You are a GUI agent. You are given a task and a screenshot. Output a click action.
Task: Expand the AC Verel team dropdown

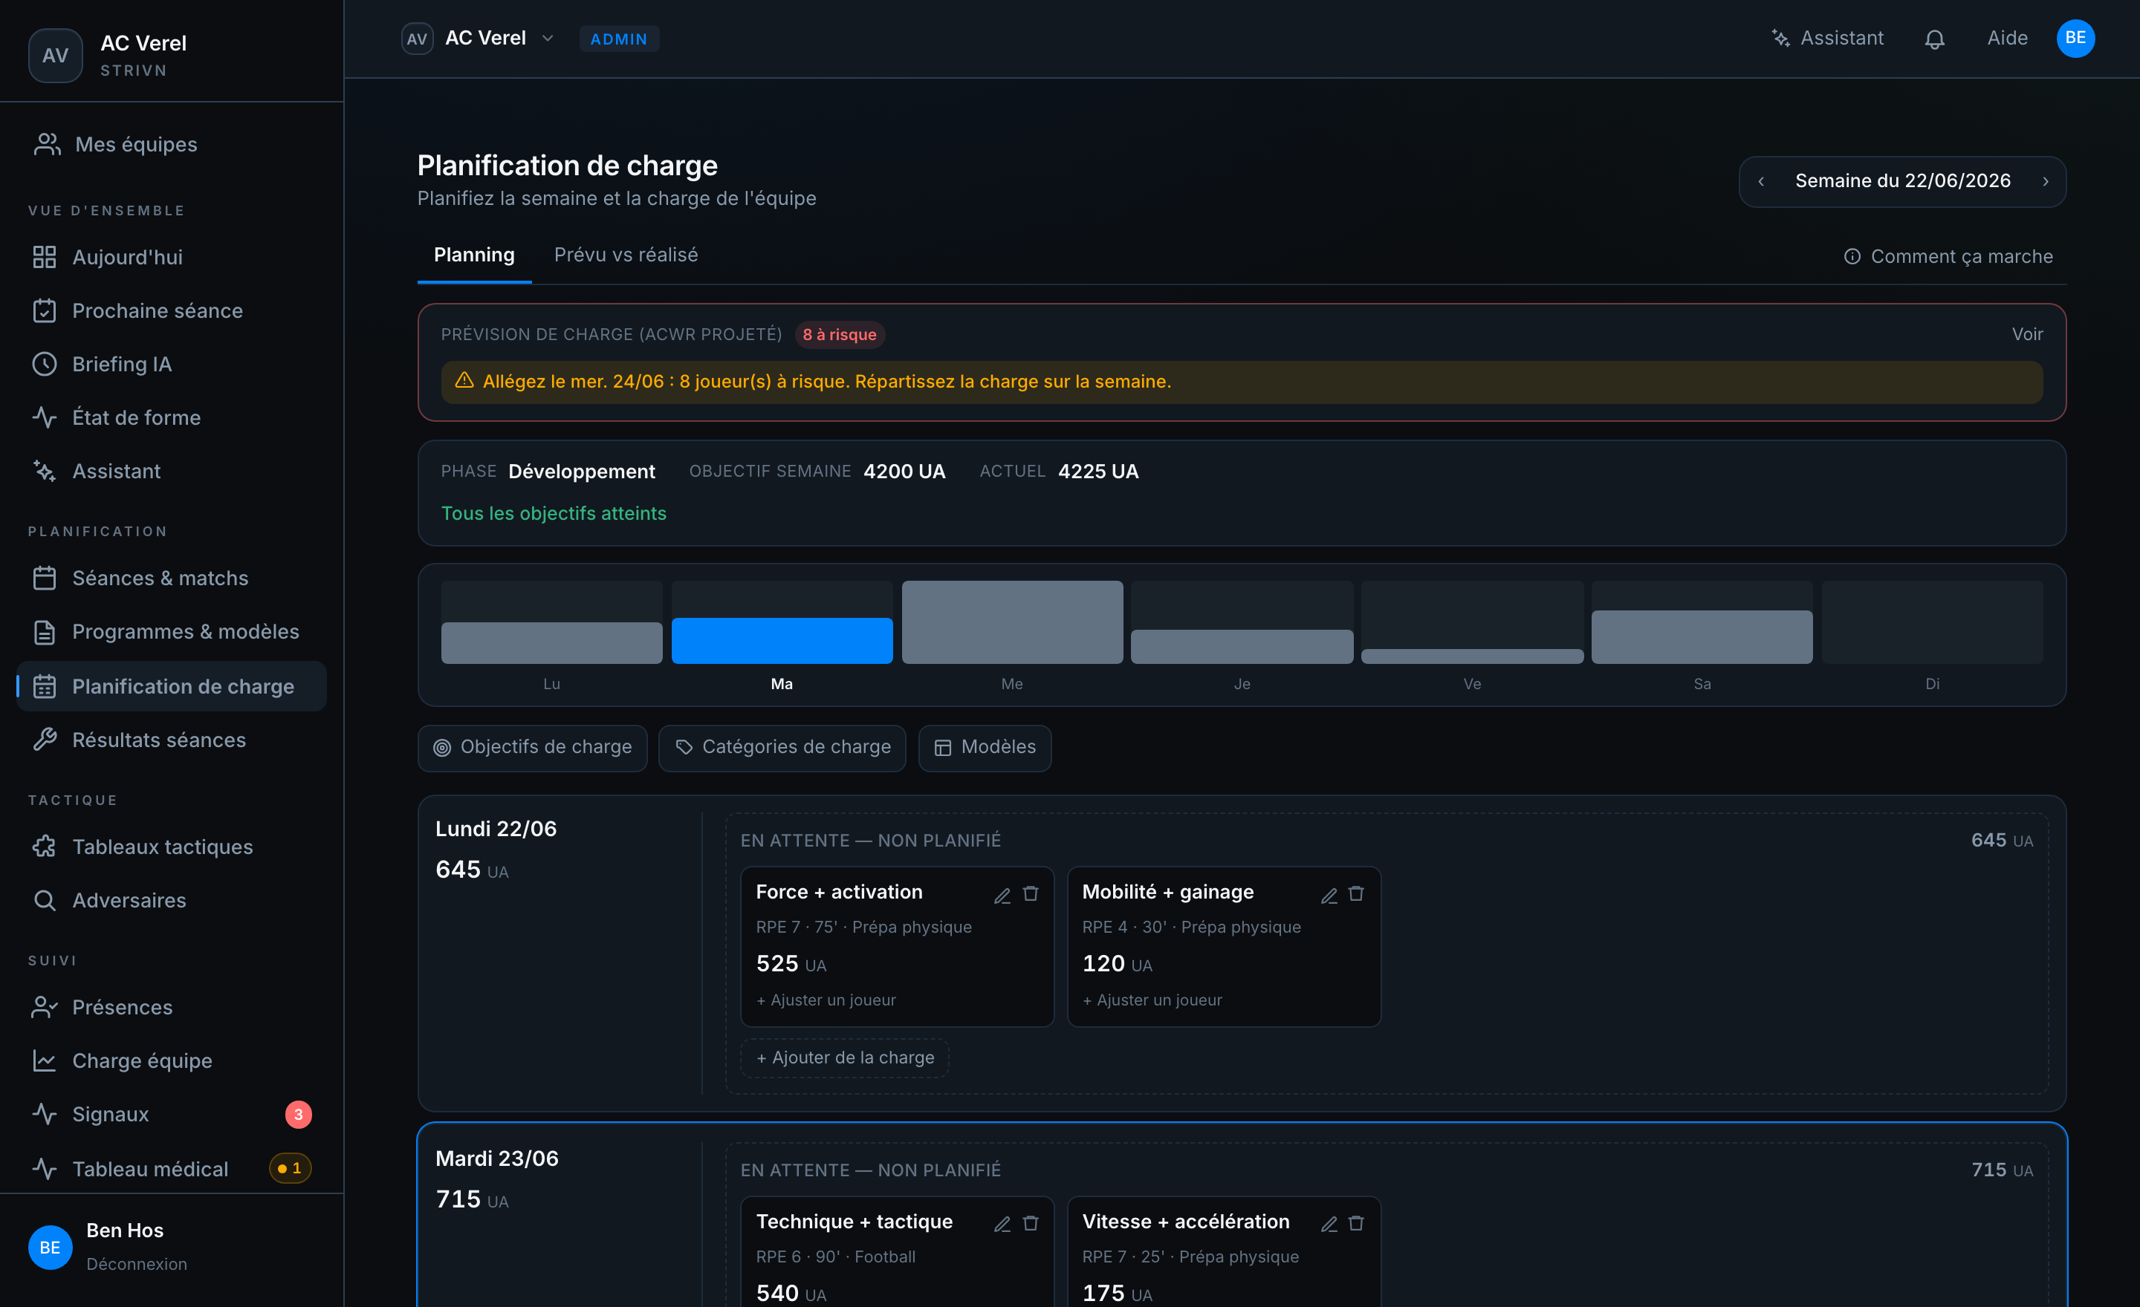[x=478, y=38]
